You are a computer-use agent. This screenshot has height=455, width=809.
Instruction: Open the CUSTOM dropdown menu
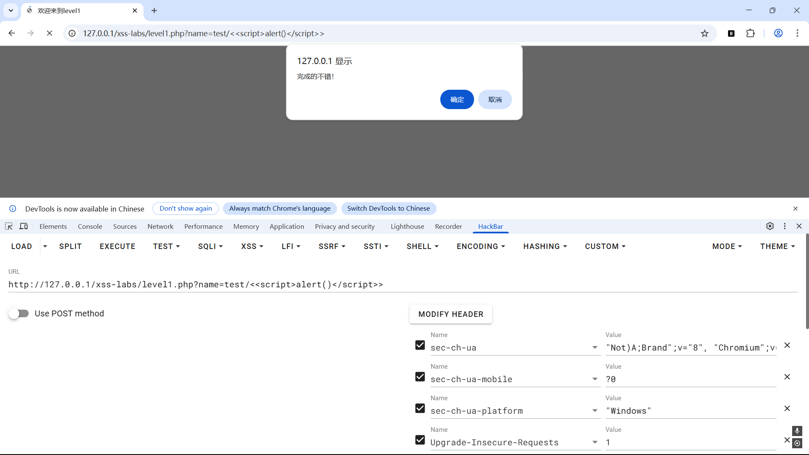[x=605, y=246]
